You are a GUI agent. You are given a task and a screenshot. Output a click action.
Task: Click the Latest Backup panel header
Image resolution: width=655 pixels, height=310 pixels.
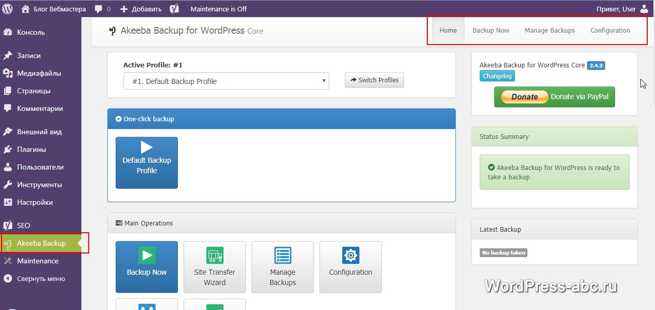click(x=554, y=229)
